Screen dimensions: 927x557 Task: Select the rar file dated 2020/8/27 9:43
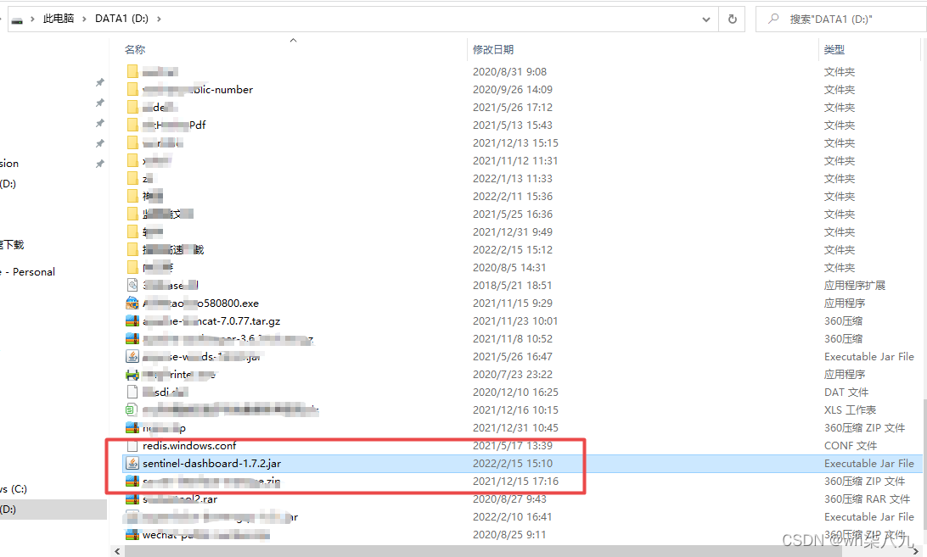point(180,499)
